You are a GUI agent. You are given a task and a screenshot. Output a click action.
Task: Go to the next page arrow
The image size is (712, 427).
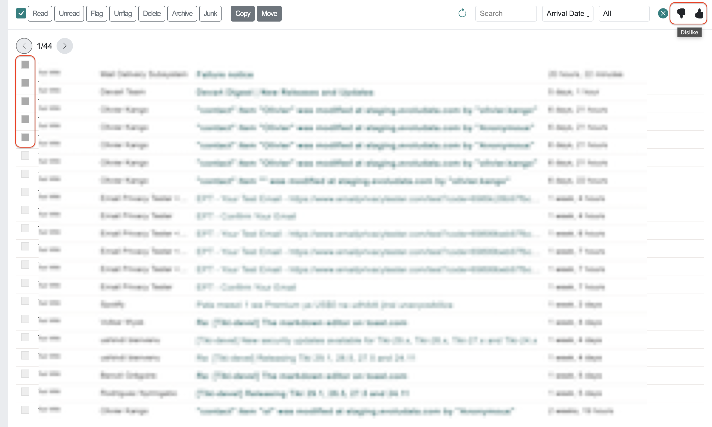(x=65, y=46)
